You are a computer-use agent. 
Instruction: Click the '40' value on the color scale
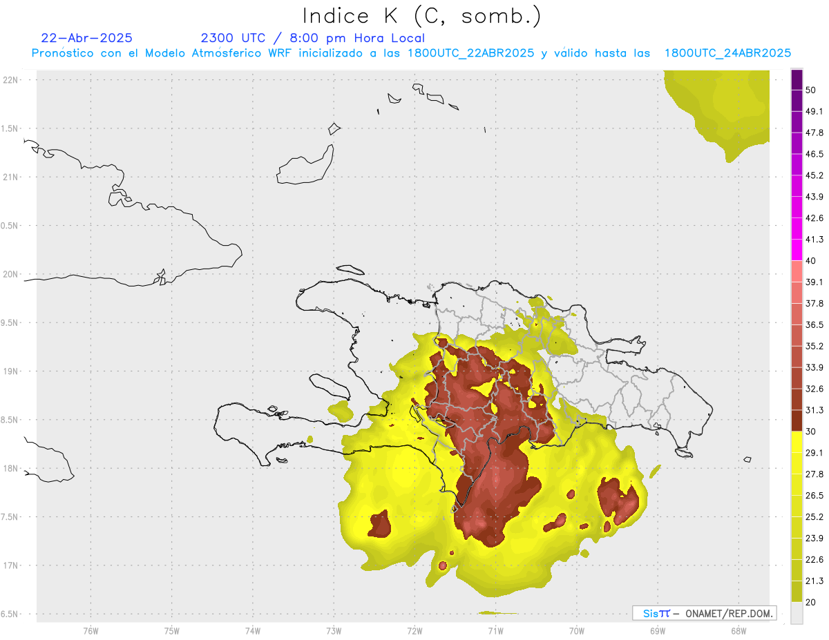click(x=811, y=261)
